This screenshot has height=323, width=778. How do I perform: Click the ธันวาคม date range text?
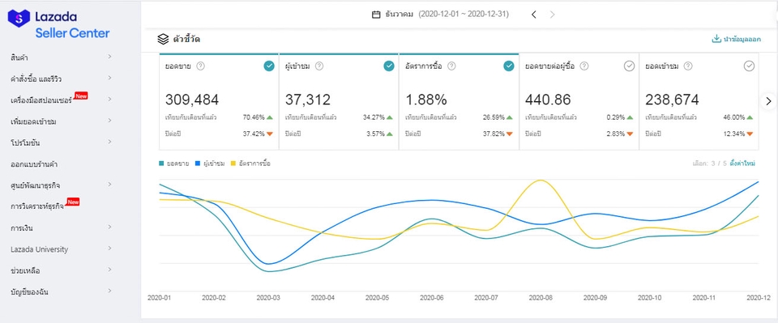[x=447, y=15]
